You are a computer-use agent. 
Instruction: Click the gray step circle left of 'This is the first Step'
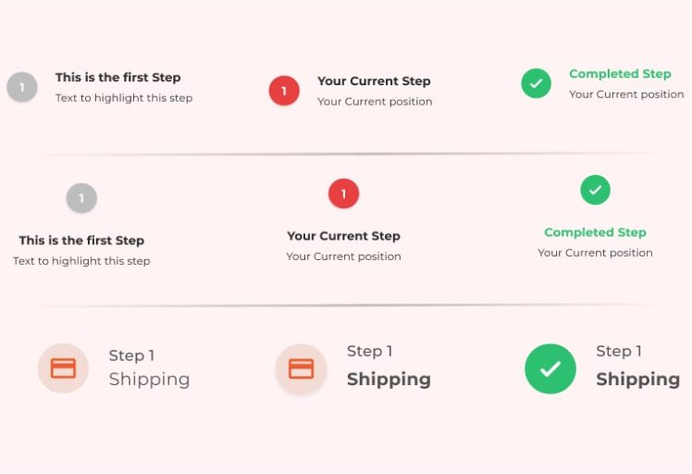tap(22, 88)
